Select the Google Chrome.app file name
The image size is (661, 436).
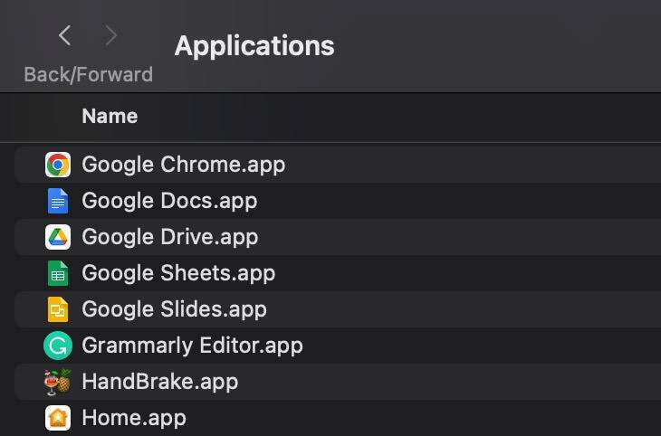click(x=183, y=165)
